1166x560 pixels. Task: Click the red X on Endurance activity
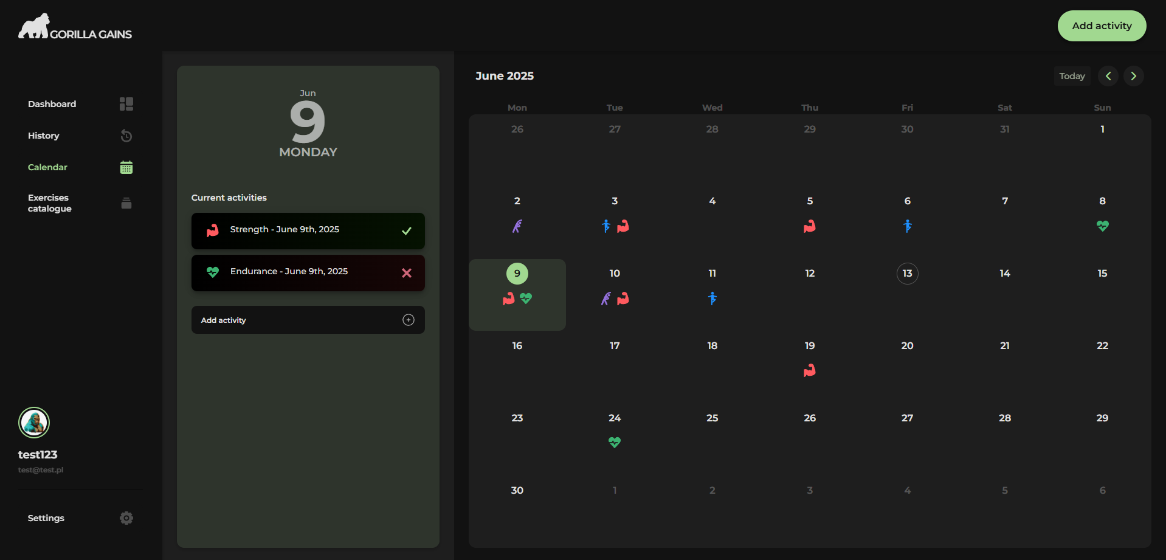[407, 273]
